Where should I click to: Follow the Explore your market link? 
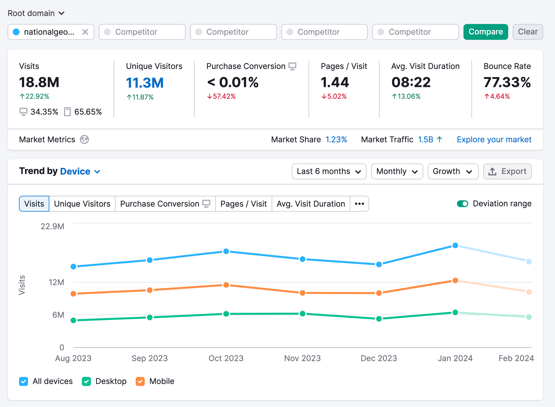coord(493,139)
